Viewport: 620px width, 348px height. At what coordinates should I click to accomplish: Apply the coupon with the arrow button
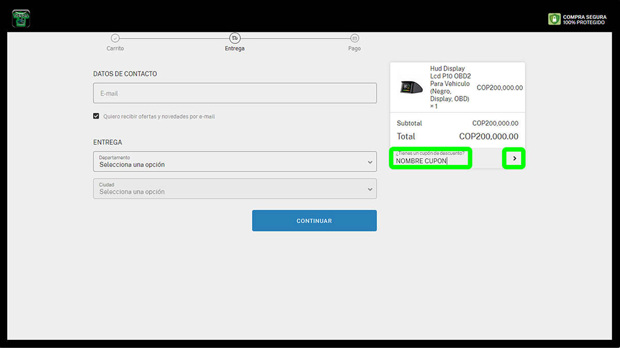pos(514,158)
